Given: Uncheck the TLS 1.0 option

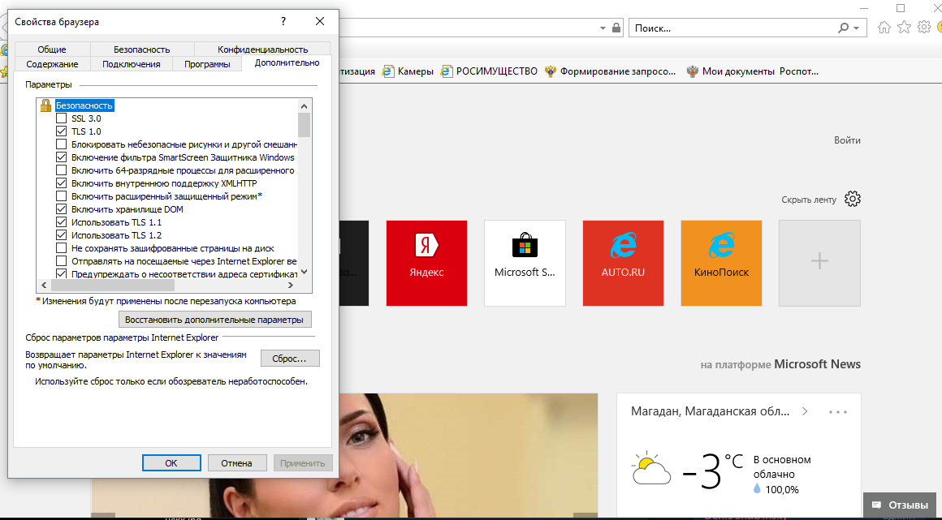Looking at the screenshot, I should click(61, 131).
